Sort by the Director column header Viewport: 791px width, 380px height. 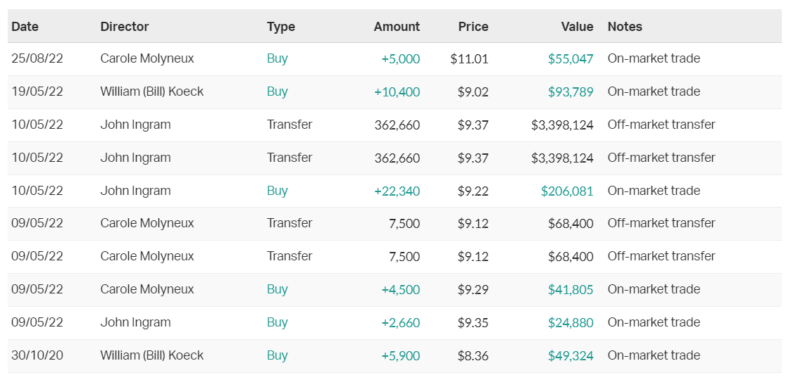[125, 27]
